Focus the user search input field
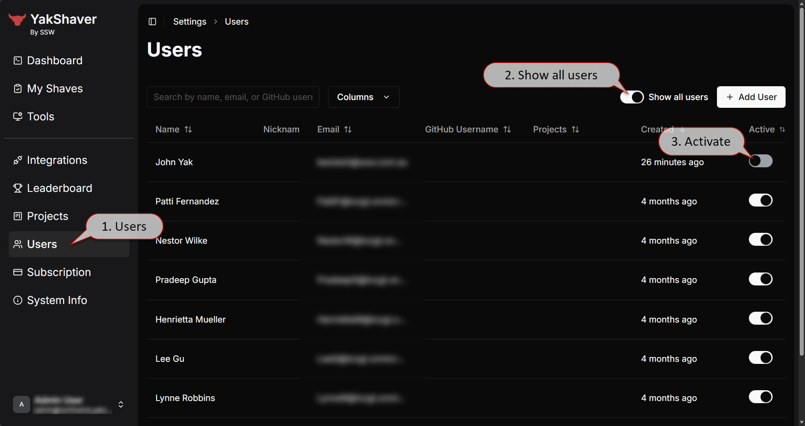This screenshot has height=426, width=805. [x=233, y=97]
